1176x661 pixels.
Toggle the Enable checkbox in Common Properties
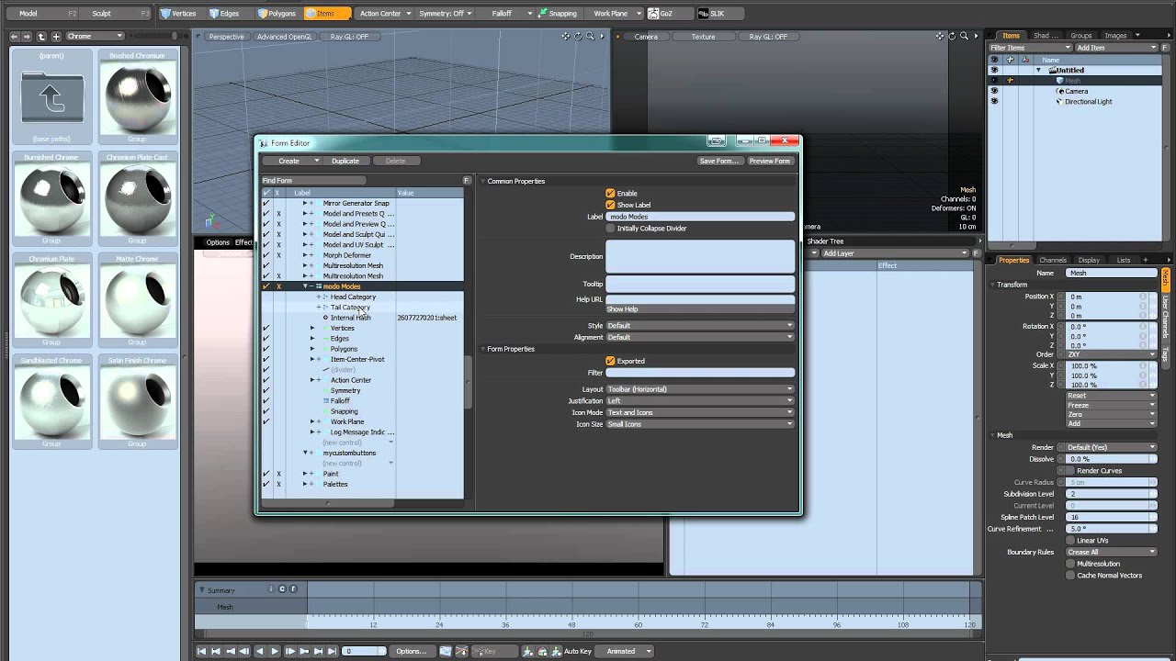pos(610,193)
